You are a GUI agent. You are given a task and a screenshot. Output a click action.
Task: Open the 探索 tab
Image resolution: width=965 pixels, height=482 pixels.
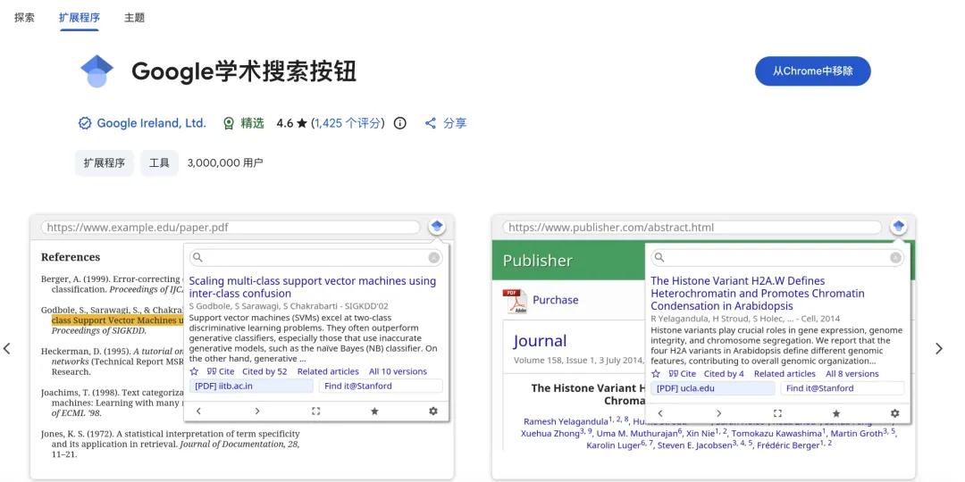point(25,17)
